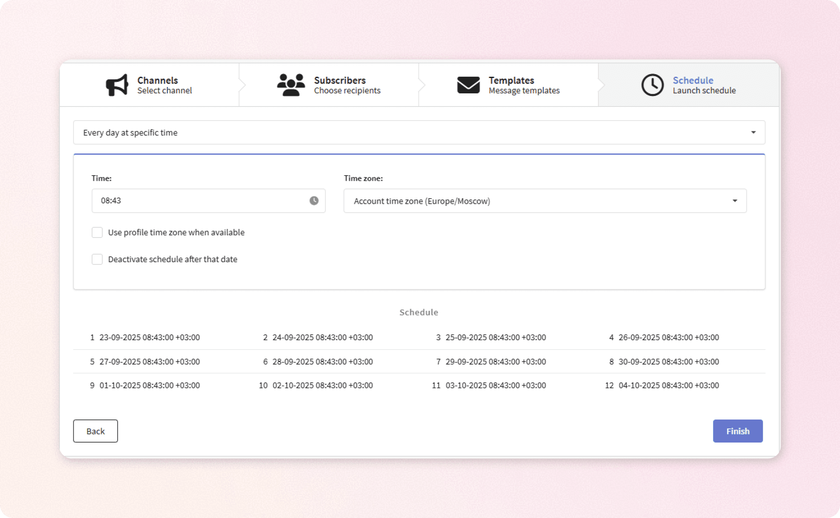Open time picker via clock icon

point(314,201)
